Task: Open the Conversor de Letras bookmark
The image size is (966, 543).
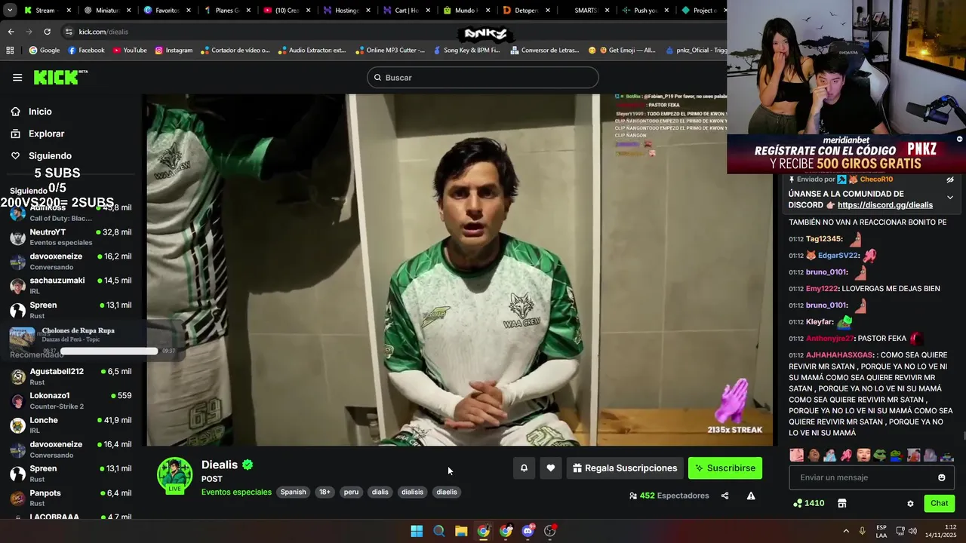Action: coord(544,51)
